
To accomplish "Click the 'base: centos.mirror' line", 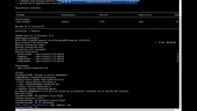I will point(36,82).
